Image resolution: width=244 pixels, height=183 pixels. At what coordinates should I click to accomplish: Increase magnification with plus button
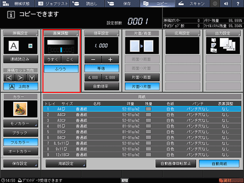[110, 59]
